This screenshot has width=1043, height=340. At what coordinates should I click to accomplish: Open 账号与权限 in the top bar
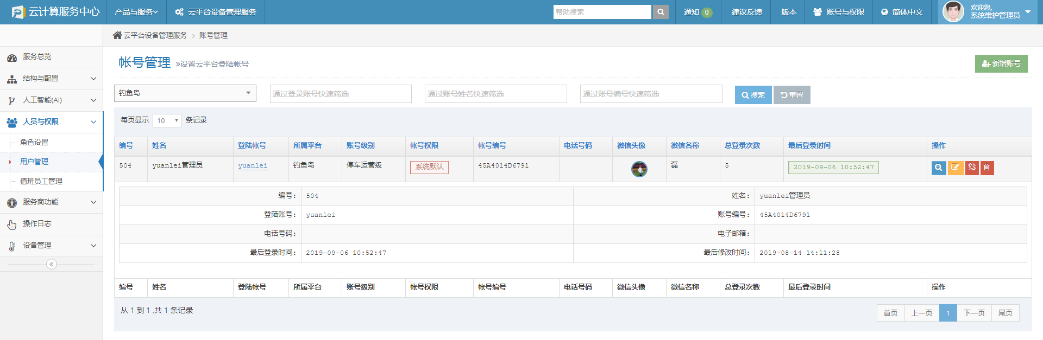(839, 12)
